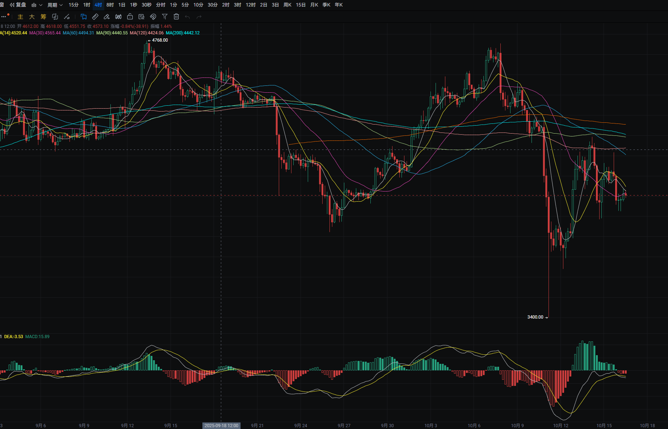Viewport: 668px width, 429px height.
Task: Click the undo arrow icon
Action: click(x=188, y=17)
